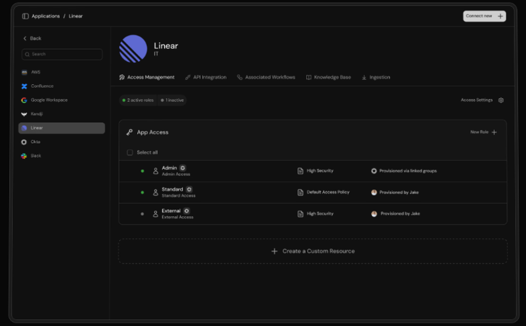This screenshot has height=326, width=526.
Task: Focus the sidebar Search field
Action: [62, 54]
